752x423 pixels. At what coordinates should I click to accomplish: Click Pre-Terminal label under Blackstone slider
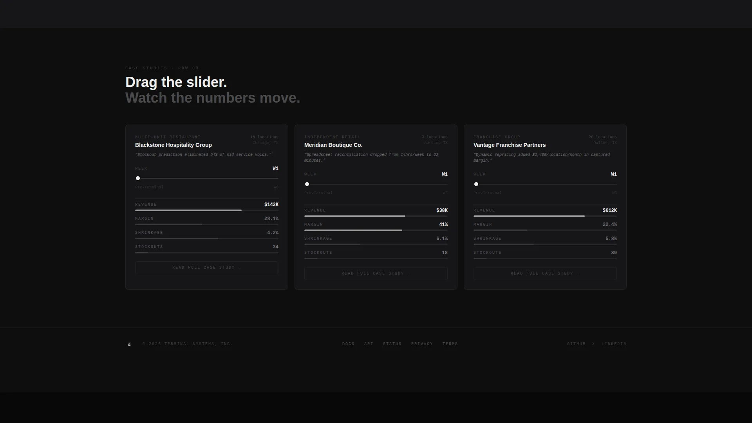149,187
